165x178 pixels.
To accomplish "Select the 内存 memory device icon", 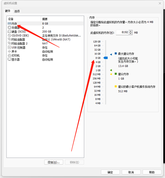I will pyautogui.click(x=9, y=23).
